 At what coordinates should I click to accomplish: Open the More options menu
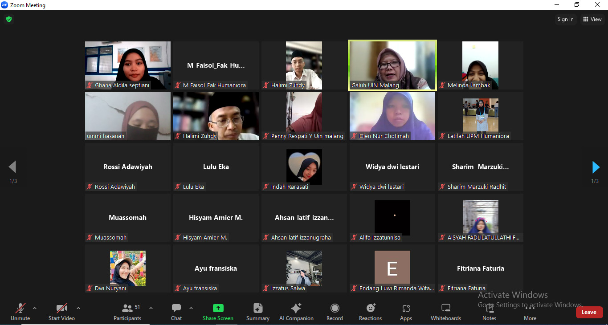[530, 309]
